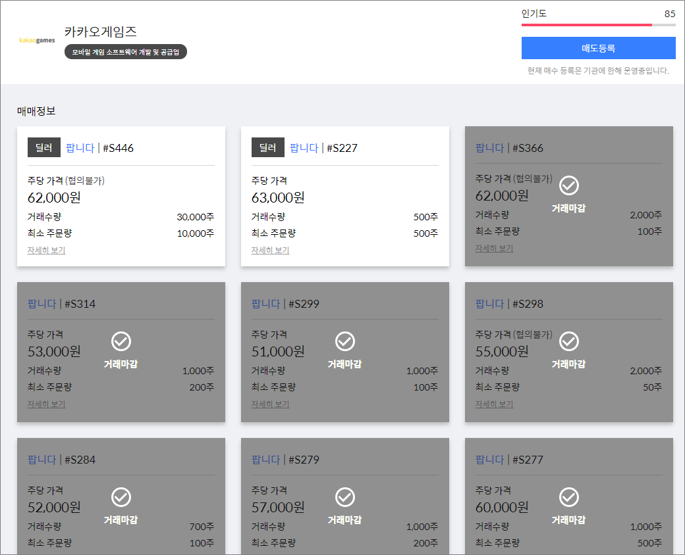Open the 팝니다 link on listing #S227
Viewport: 685px width, 555px height.
click(x=304, y=148)
